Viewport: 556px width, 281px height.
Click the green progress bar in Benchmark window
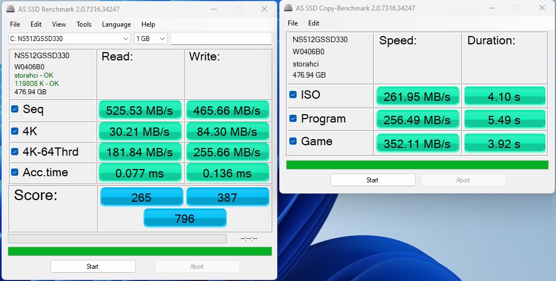click(140, 251)
